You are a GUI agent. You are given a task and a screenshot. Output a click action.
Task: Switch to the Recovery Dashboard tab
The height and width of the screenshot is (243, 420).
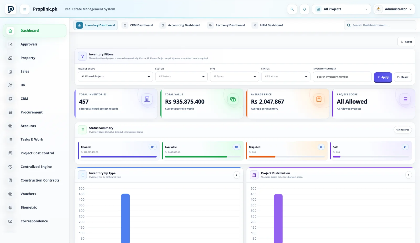[x=226, y=25]
